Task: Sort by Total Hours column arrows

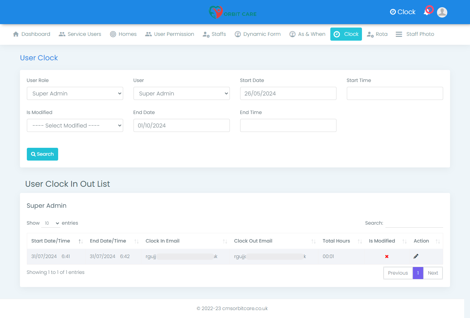Action: 360,241
